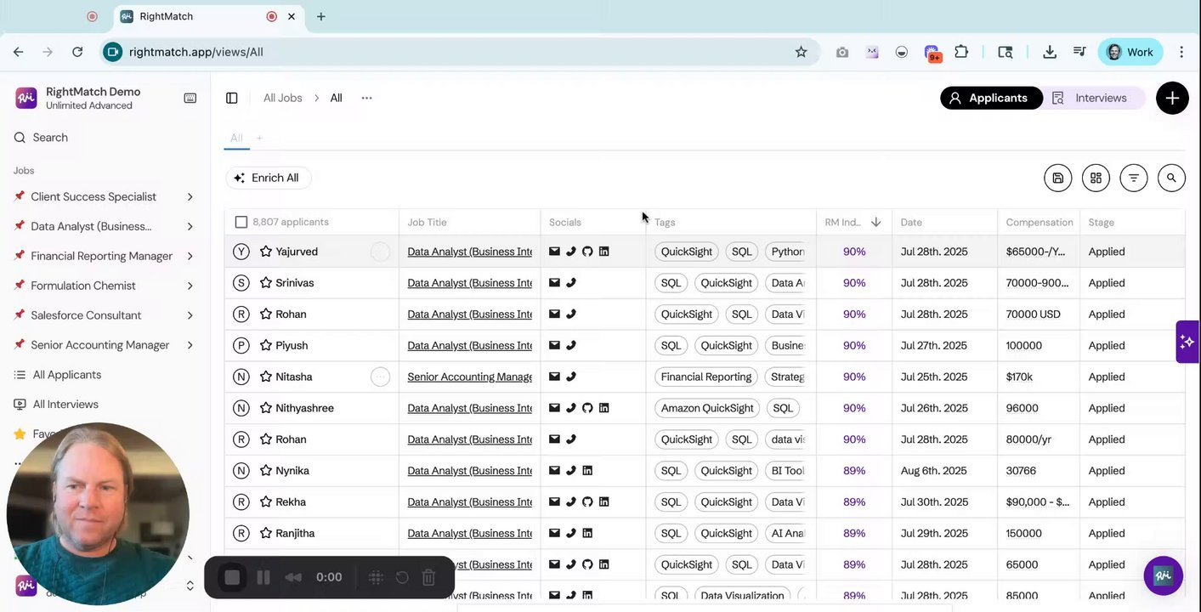
Task: Open the LinkedIn icon in Ranjitha's row
Action: pos(587,533)
